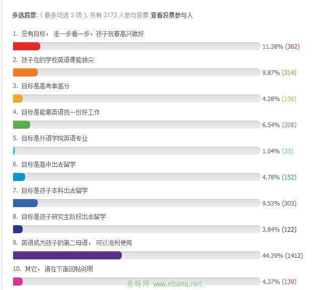Click the 44.39% (1412) result label
This screenshot has height=290, width=328.
[x=283, y=255]
